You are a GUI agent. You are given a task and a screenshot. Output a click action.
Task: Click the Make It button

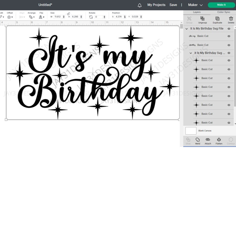pyautogui.click(x=221, y=5)
